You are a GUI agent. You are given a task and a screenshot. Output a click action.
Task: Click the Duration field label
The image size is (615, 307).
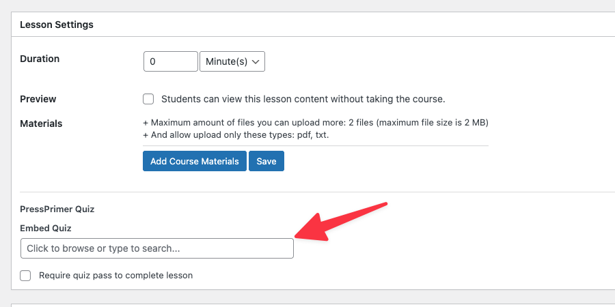(x=40, y=59)
